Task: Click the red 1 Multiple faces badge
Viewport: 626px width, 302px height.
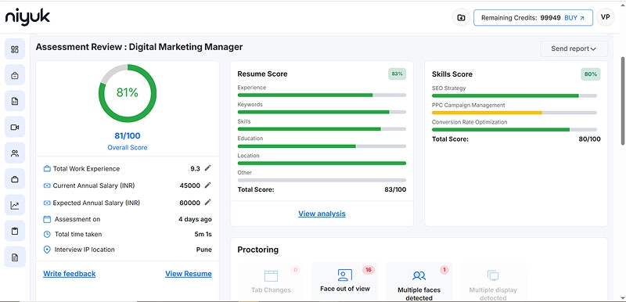Action: point(444,270)
